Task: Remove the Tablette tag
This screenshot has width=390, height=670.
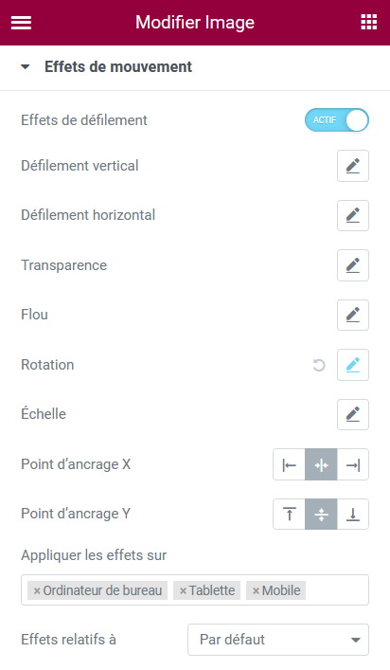Action: (183, 591)
